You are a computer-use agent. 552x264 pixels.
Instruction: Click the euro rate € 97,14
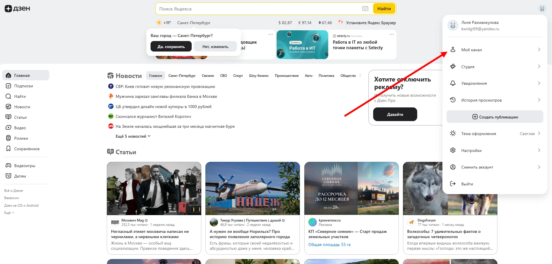(x=305, y=23)
